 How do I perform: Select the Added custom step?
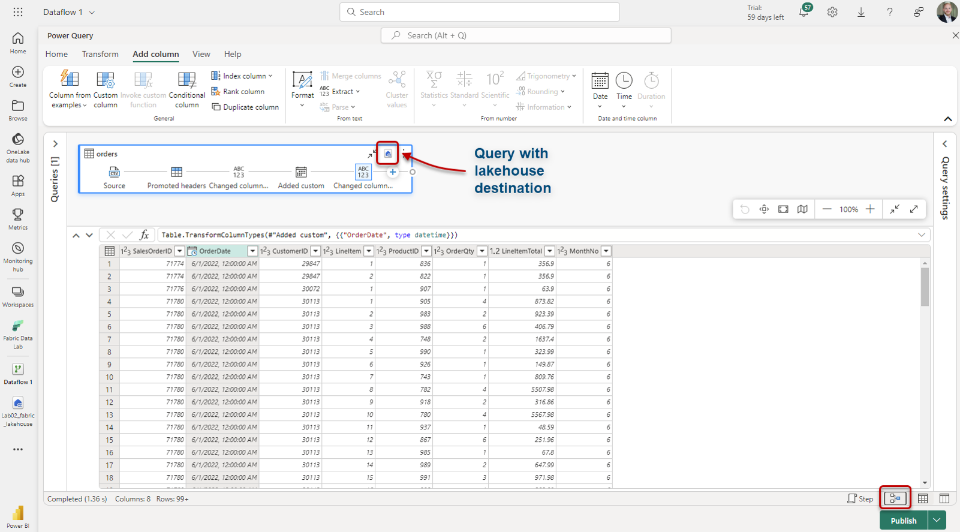click(301, 178)
